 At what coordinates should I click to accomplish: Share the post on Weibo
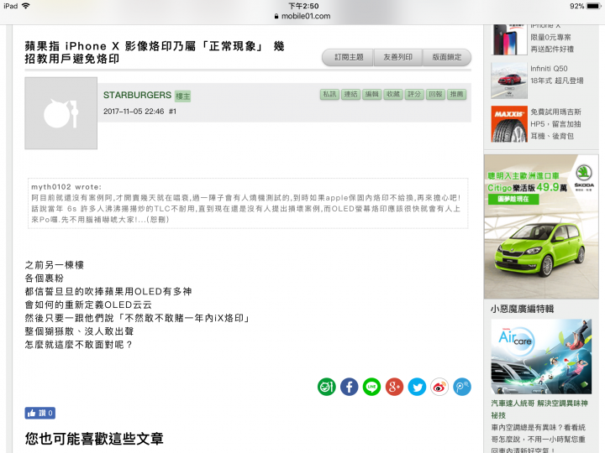(x=439, y=387)
